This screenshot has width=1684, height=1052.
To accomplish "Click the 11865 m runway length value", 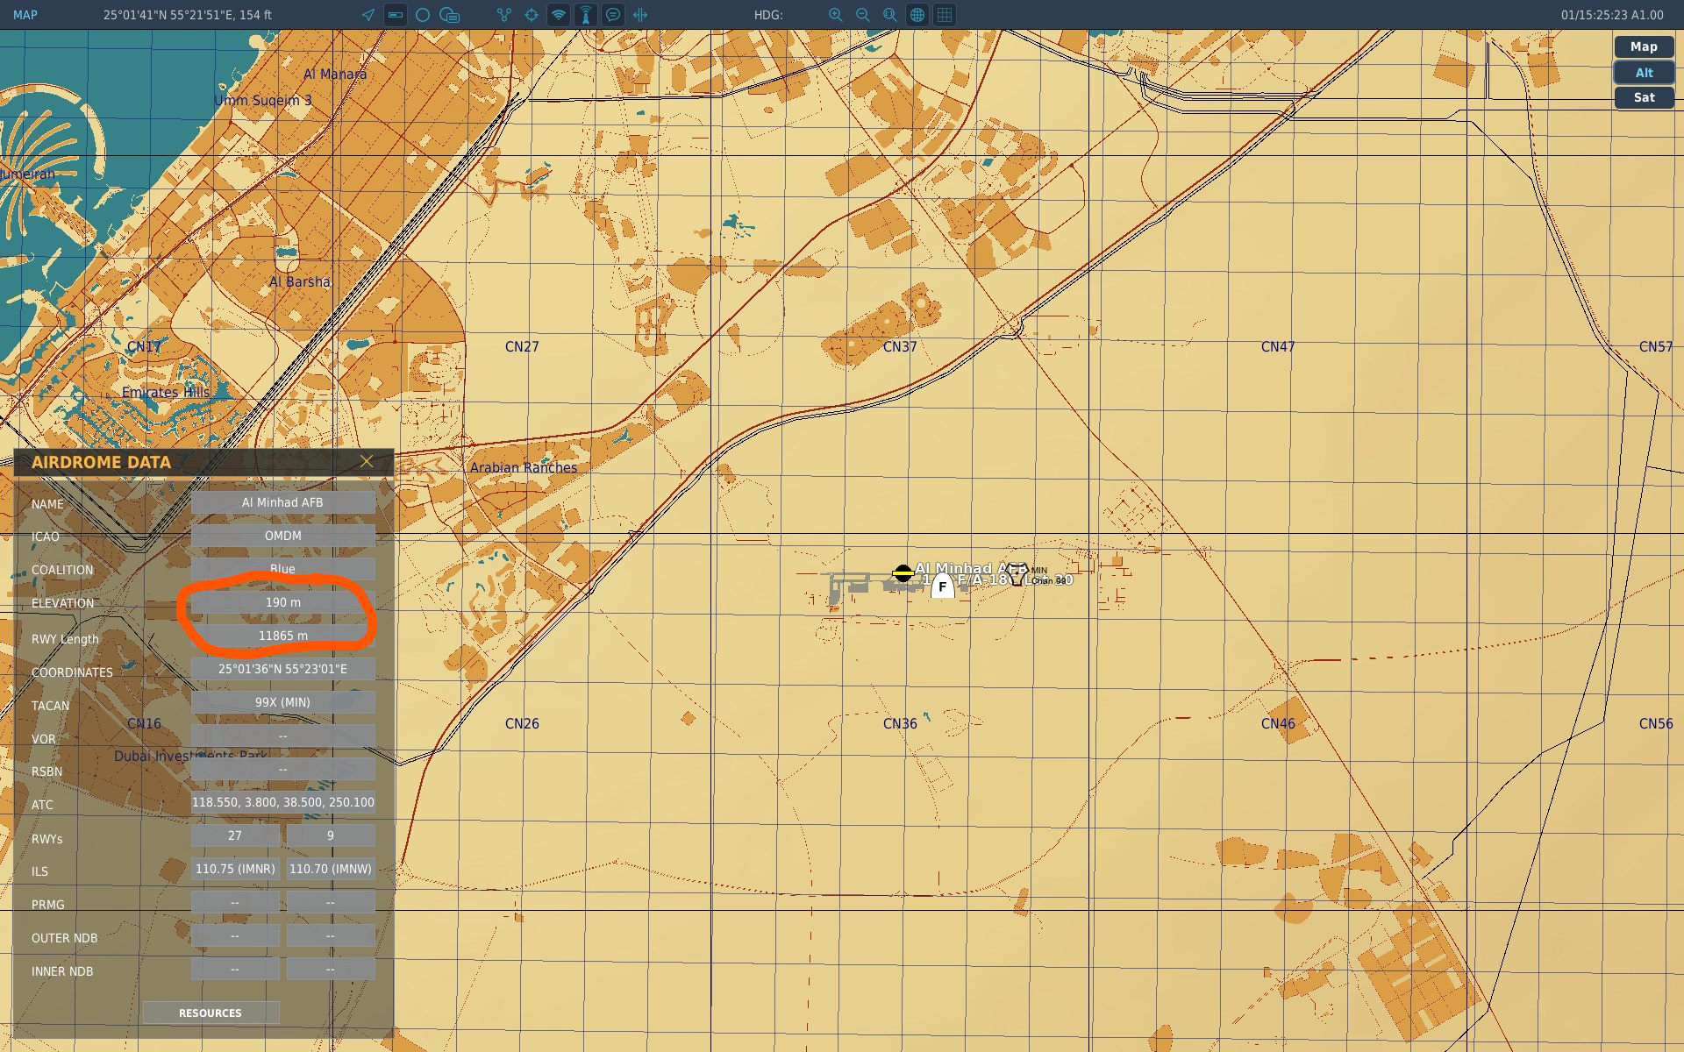I will (x=282, y=636).
